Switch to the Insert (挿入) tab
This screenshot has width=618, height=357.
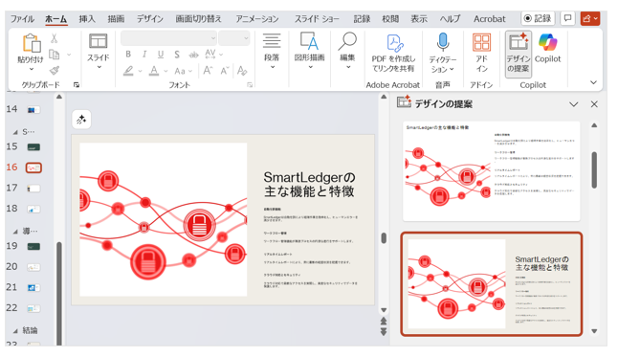[87, 19]
